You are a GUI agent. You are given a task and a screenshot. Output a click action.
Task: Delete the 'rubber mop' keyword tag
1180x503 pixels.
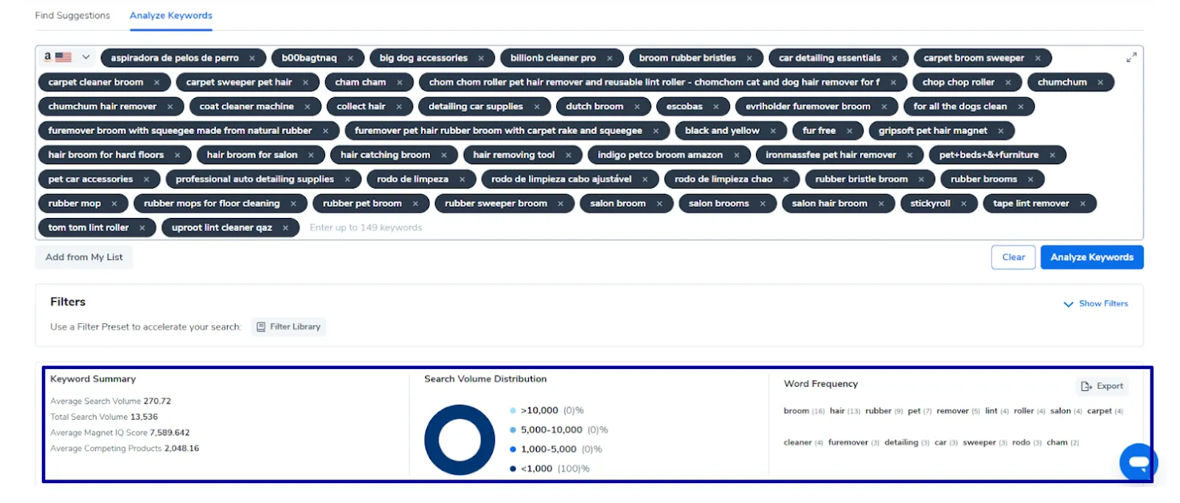[114, 204]
